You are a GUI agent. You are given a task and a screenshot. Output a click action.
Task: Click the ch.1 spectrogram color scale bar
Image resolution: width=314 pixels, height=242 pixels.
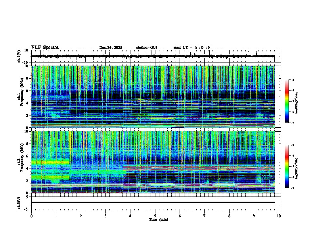click(287, 101)
